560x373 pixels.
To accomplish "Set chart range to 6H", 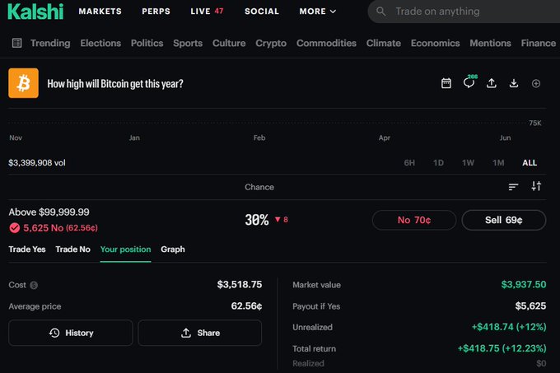I will coord(409,163).
